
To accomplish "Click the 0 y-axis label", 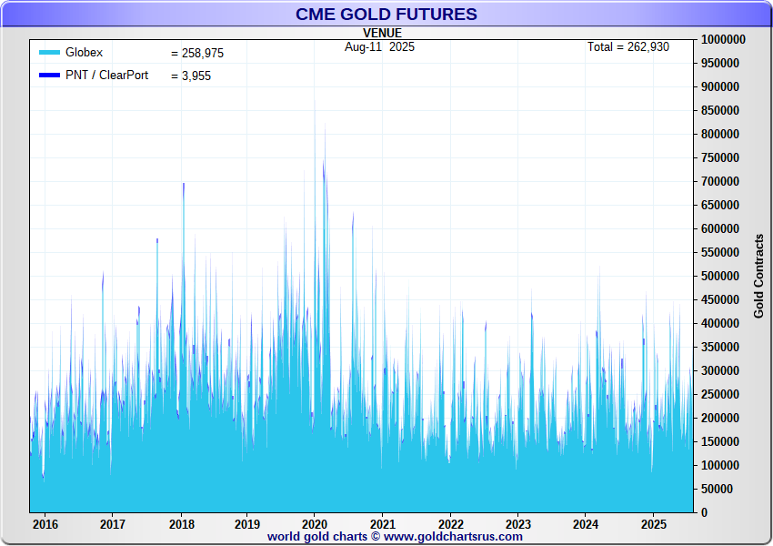I will point(704,513).
